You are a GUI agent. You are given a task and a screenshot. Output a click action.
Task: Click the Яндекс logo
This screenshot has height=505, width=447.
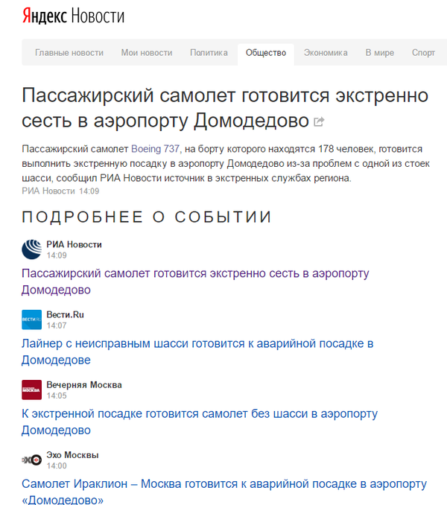[44, 16]
